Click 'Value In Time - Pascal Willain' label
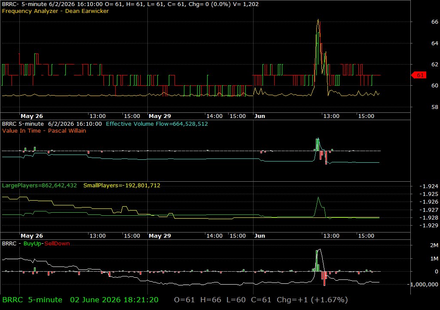The width and height of the screenshot is (440, 310). pos(44,130)
